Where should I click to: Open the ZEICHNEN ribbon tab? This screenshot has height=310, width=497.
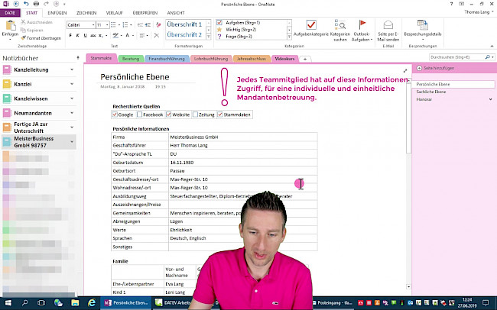coord(86,13)
